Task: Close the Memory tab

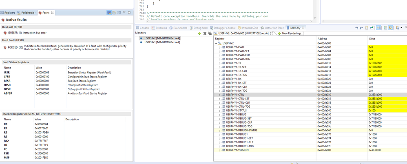Action: [303, 28]
